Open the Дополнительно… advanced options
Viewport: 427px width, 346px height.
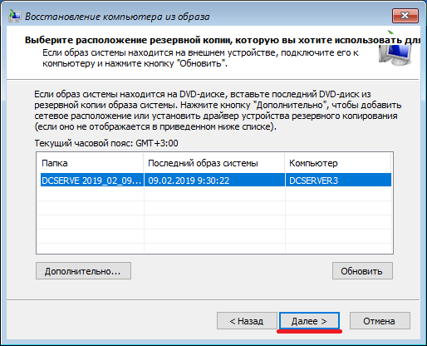point(83,271)
